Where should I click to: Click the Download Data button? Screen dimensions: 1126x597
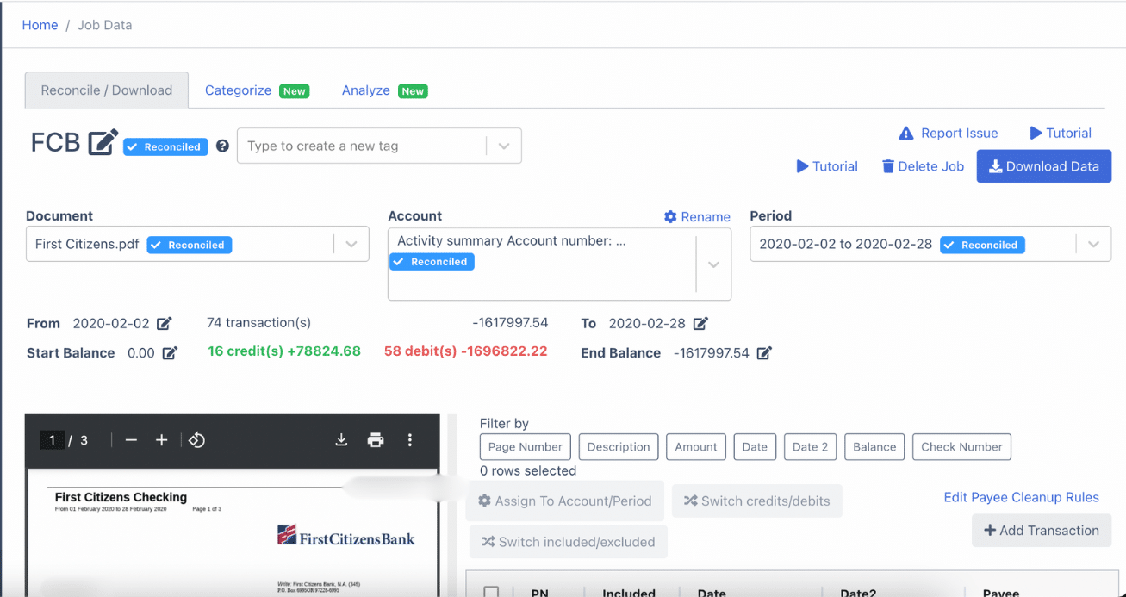[1043, 166]
